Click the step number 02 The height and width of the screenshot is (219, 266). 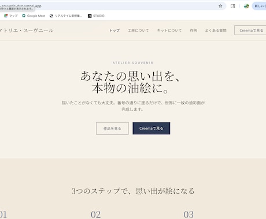click(x=96, y=214)
